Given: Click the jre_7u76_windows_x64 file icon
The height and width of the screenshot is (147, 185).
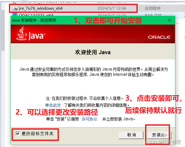Looking at the screenshot, I should [x=15, y=8].
